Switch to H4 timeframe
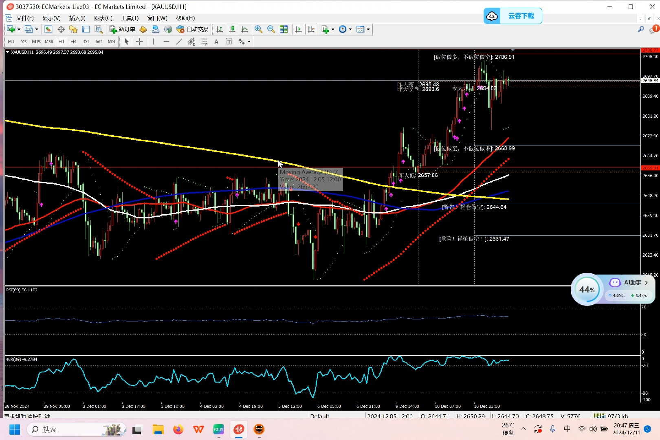This screenshot has height=440, width=660. click(73, 42)
